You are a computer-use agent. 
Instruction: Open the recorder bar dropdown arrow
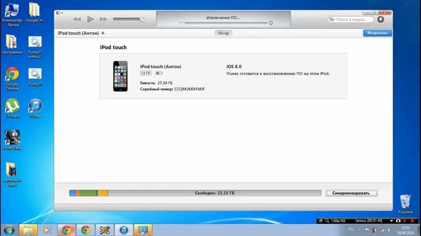click(391, 221)
